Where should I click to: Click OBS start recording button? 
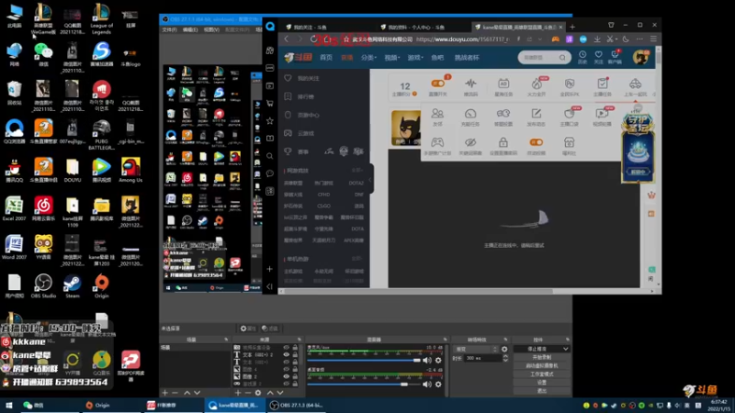pos(541,357)
